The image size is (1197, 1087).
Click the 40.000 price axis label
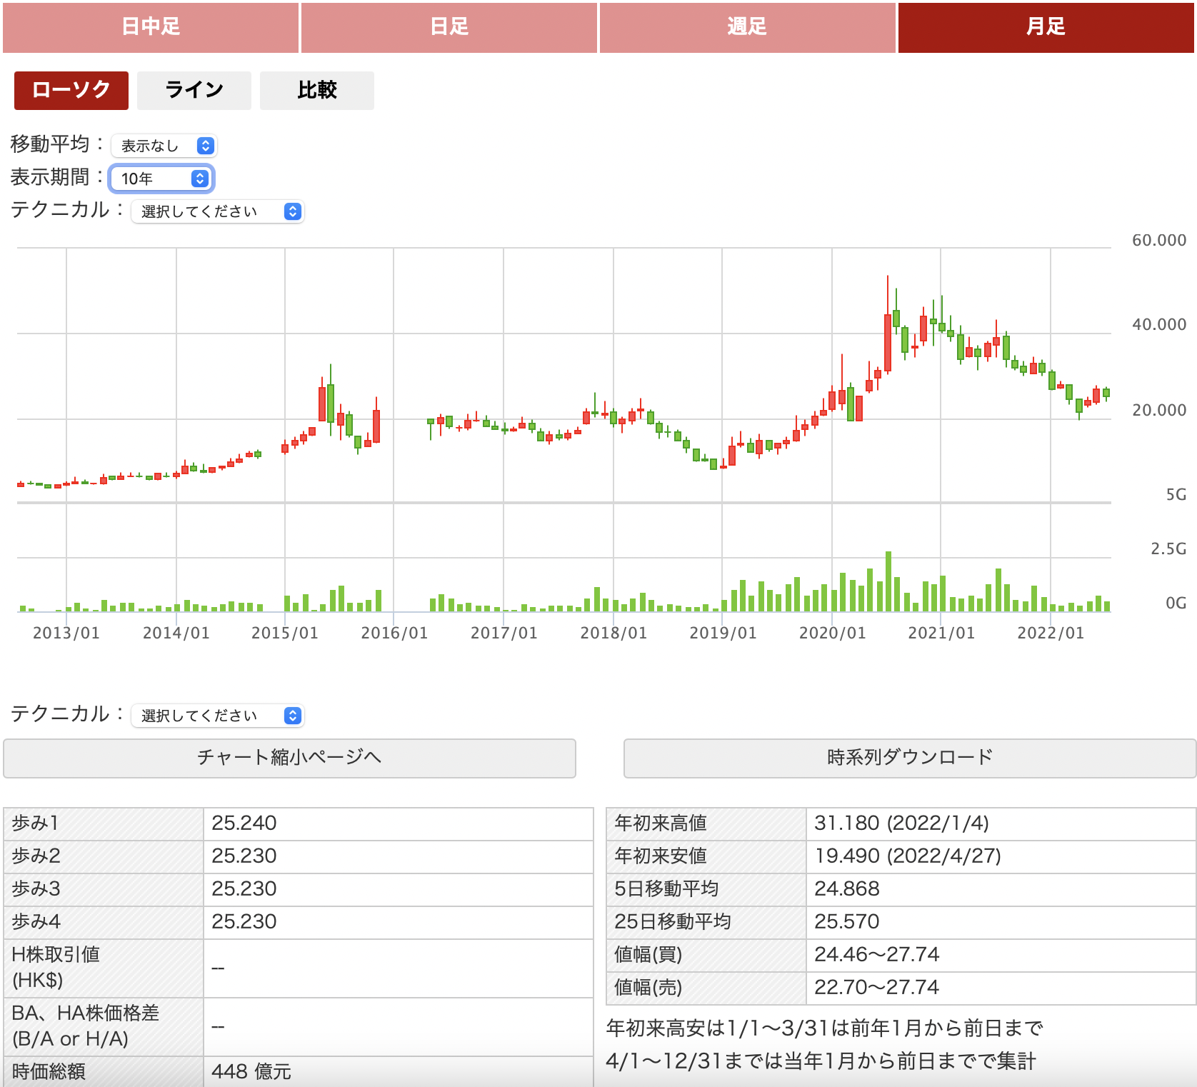coord(1159,324)
